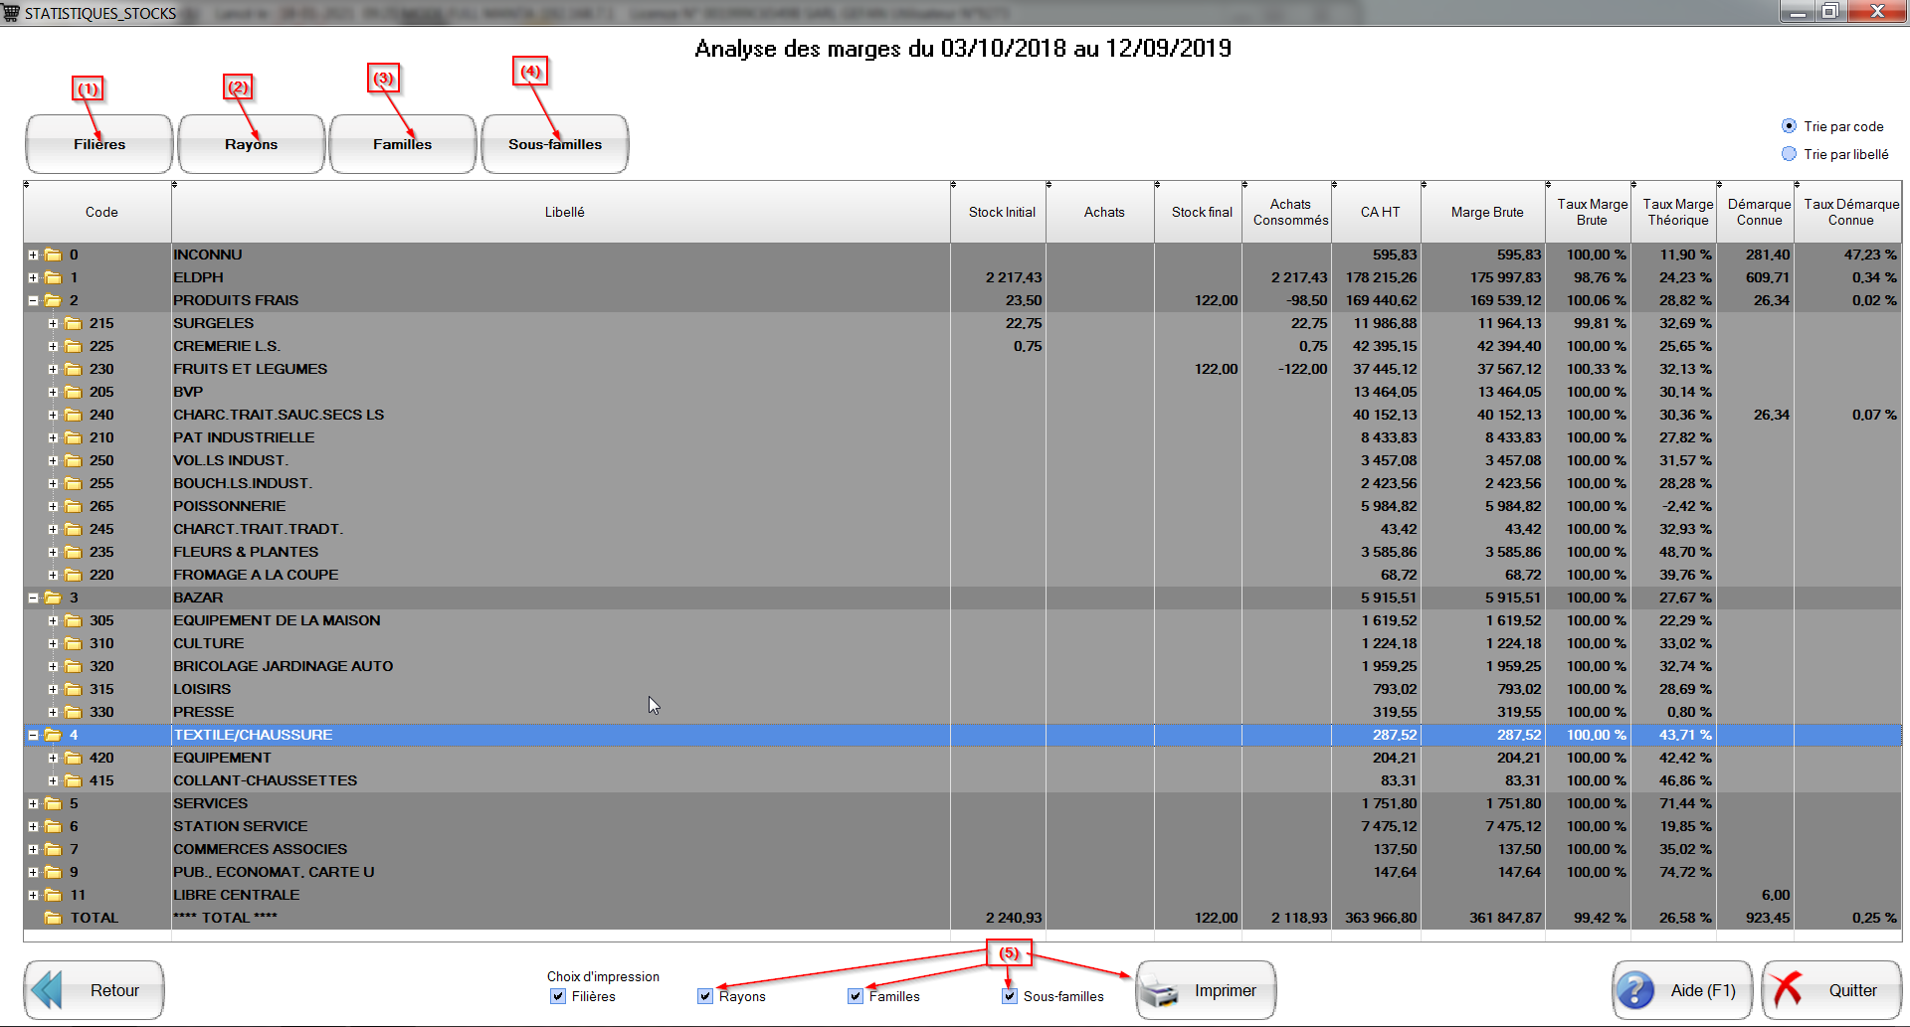
Task: Click the Marge Brute column header
Action: click(x=1486, y=212)
